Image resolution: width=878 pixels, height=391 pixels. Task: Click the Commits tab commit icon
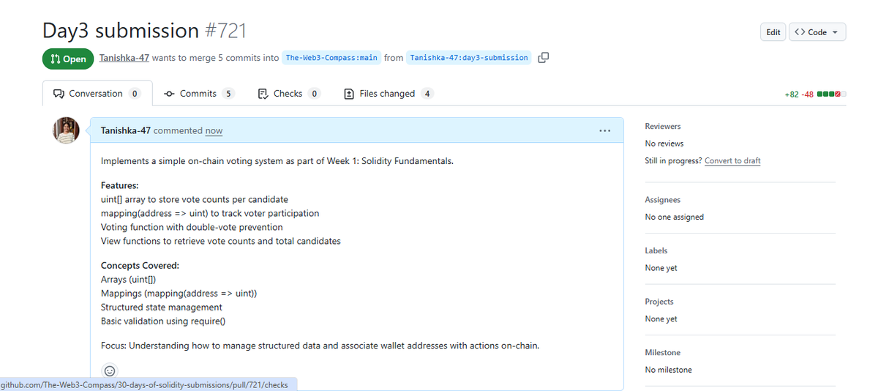click(x=170, y=94)
